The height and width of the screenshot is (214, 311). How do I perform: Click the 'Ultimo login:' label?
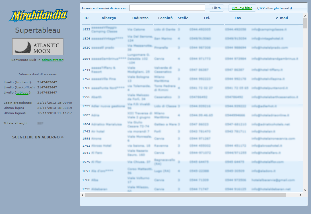tap(14, 108)
